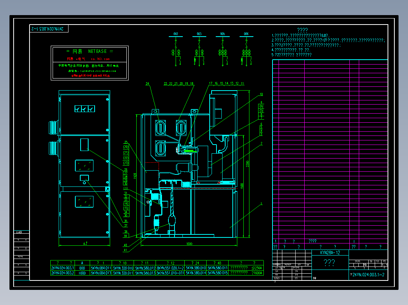Click the mirrored drawing number box near top edge
This screenshot has width=408, height=305.
pos(49,29)
